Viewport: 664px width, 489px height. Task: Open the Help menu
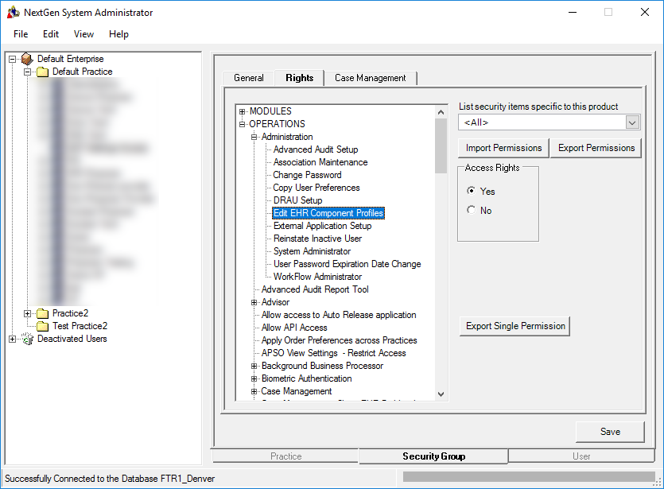[x=118, y=34]
